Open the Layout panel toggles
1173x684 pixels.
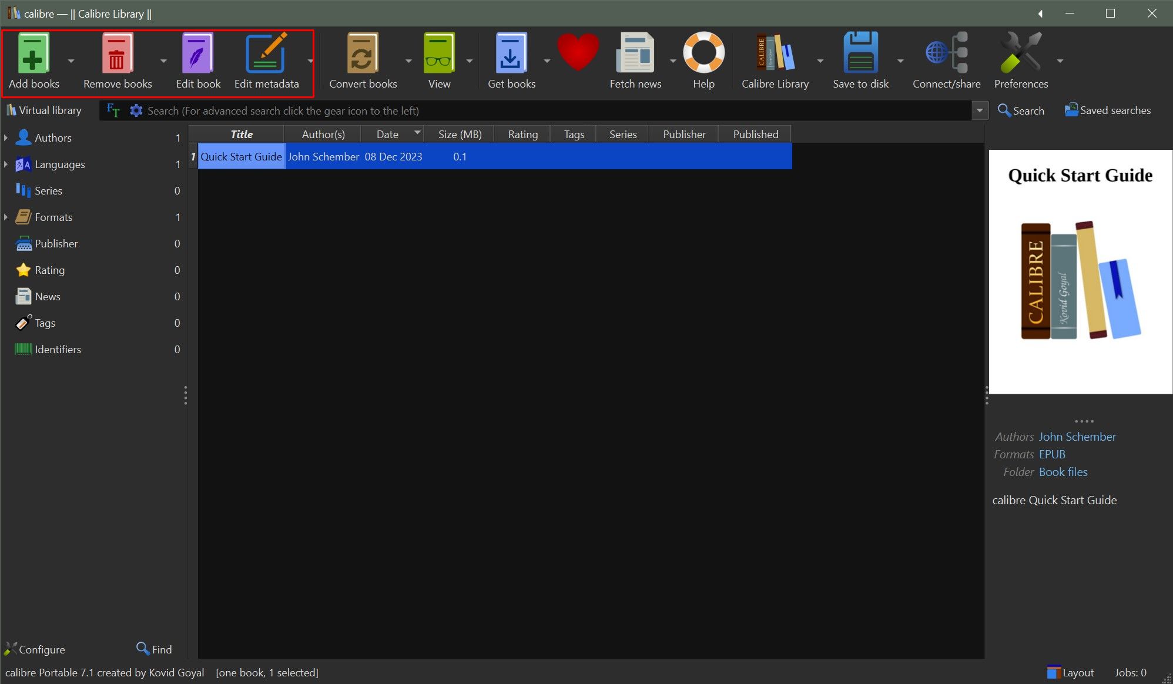tap(1071, 672)
